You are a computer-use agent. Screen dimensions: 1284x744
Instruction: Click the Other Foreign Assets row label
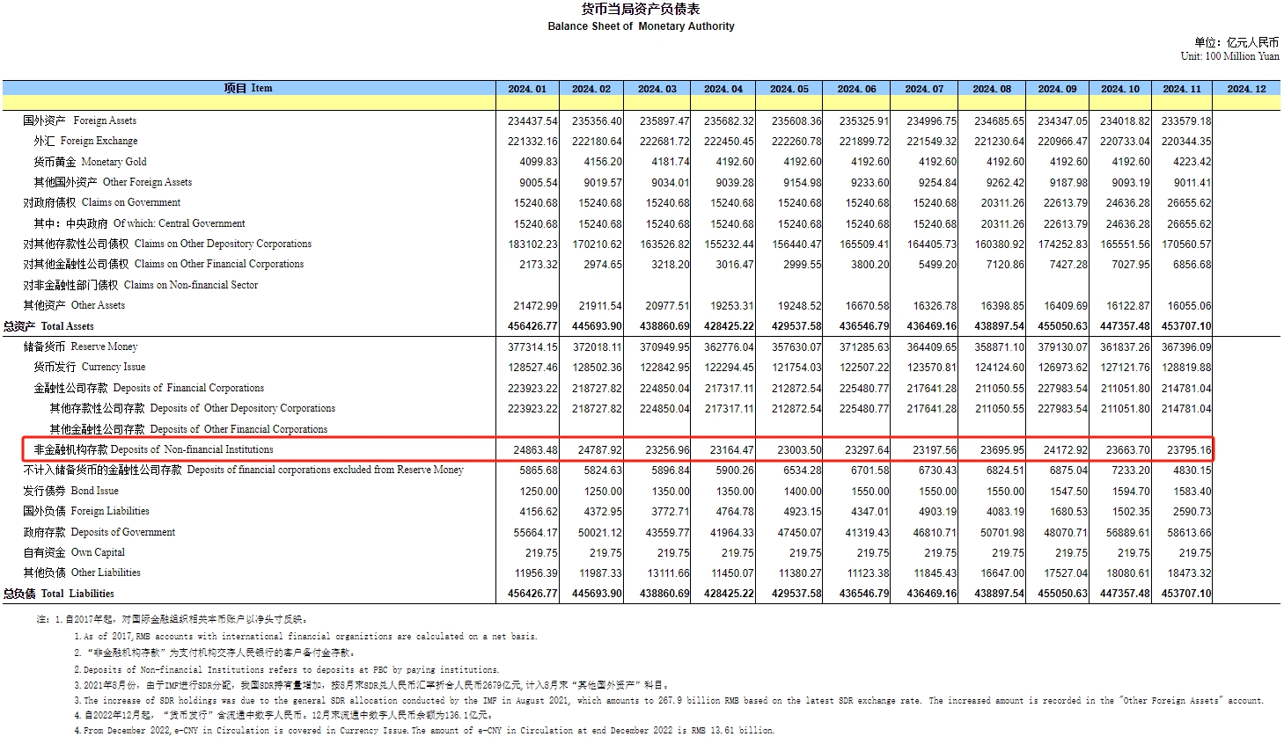113,182
